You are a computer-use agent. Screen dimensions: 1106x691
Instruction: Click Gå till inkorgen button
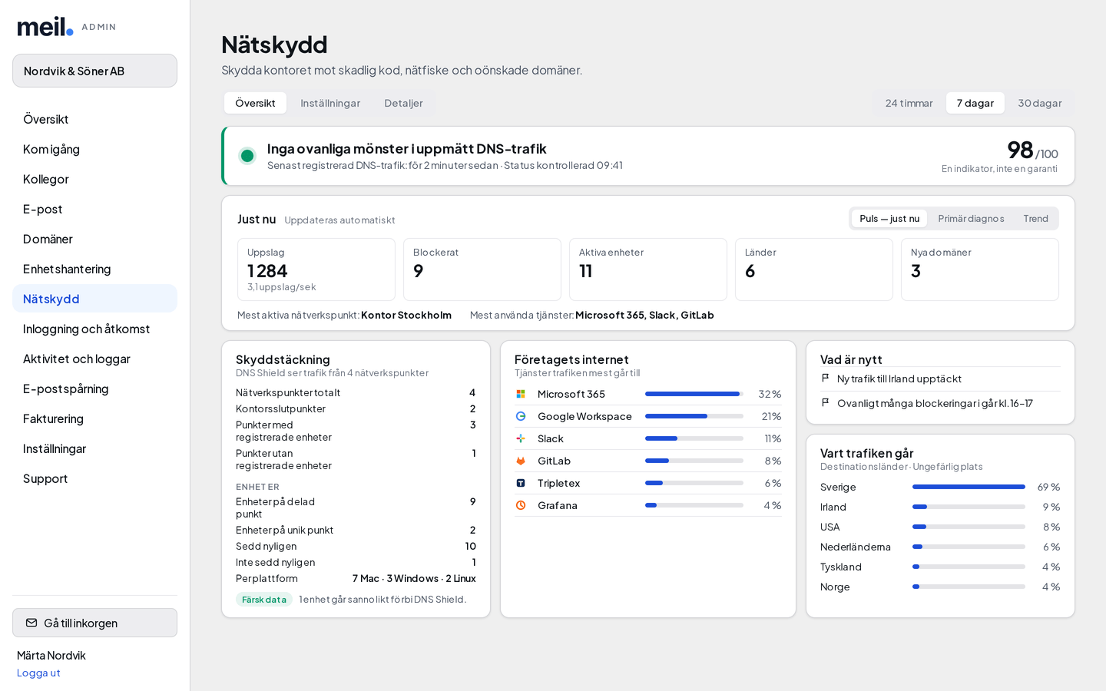point(94,623)
